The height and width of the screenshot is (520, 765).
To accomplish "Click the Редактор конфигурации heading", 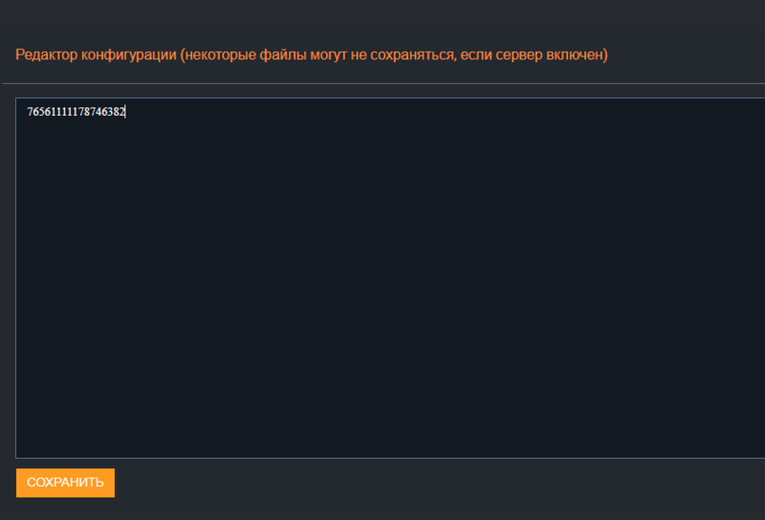I will pyautogui.click(x=96, y=54).
